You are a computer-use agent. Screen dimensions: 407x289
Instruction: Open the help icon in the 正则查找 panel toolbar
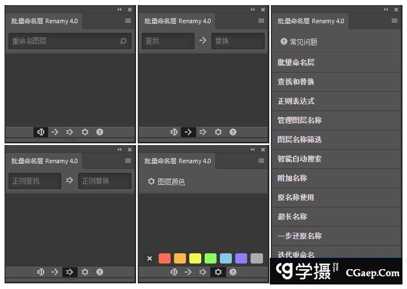pos(100,272)
